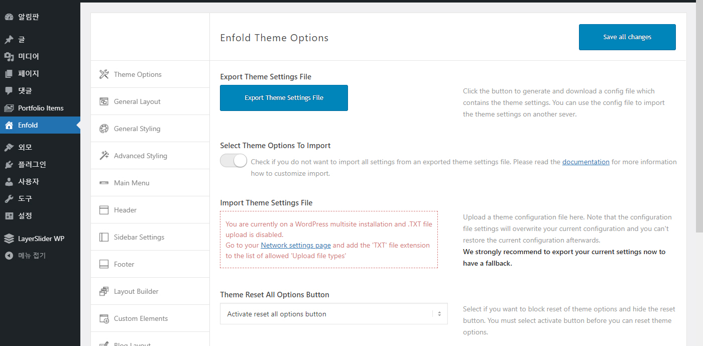The width and height of the screenshot is (703, 346).
Task: Open the Theme Reset All Options dropdown
Action: [x=334, y=314]
